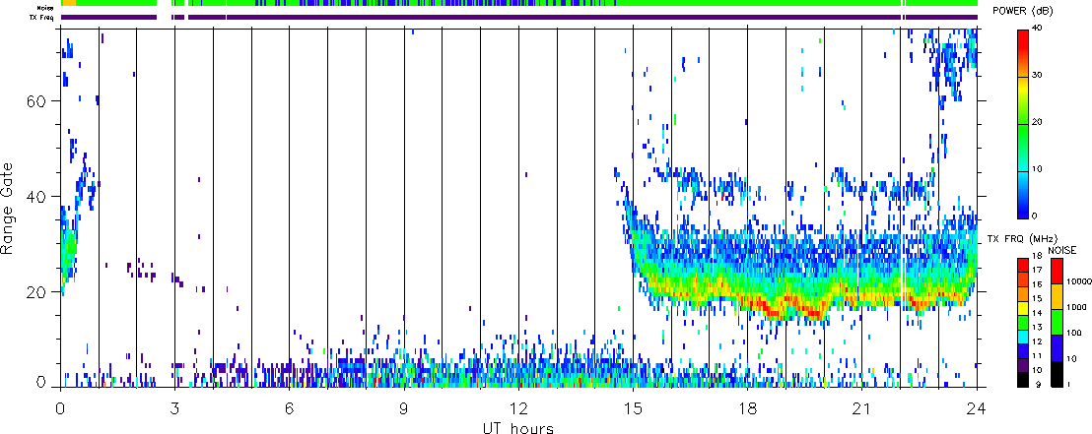This screenshot has width=1092, height=434.
Task: Click the 20 label on POWER colorbar
Action: click(1036, 122)
